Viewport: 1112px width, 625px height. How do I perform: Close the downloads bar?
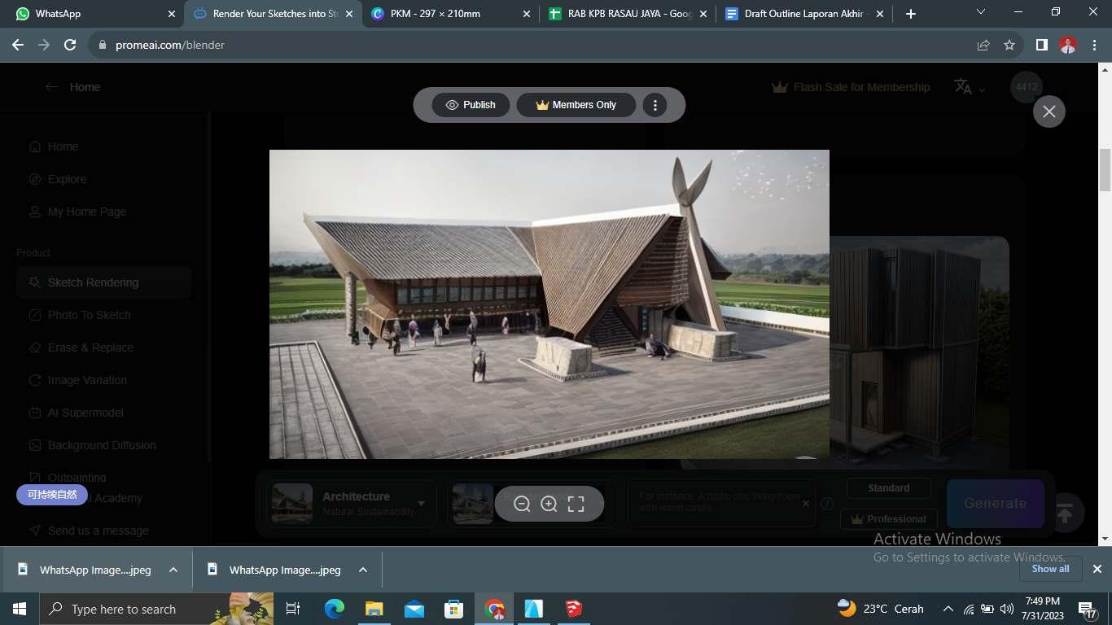(x=1097, y=569)
